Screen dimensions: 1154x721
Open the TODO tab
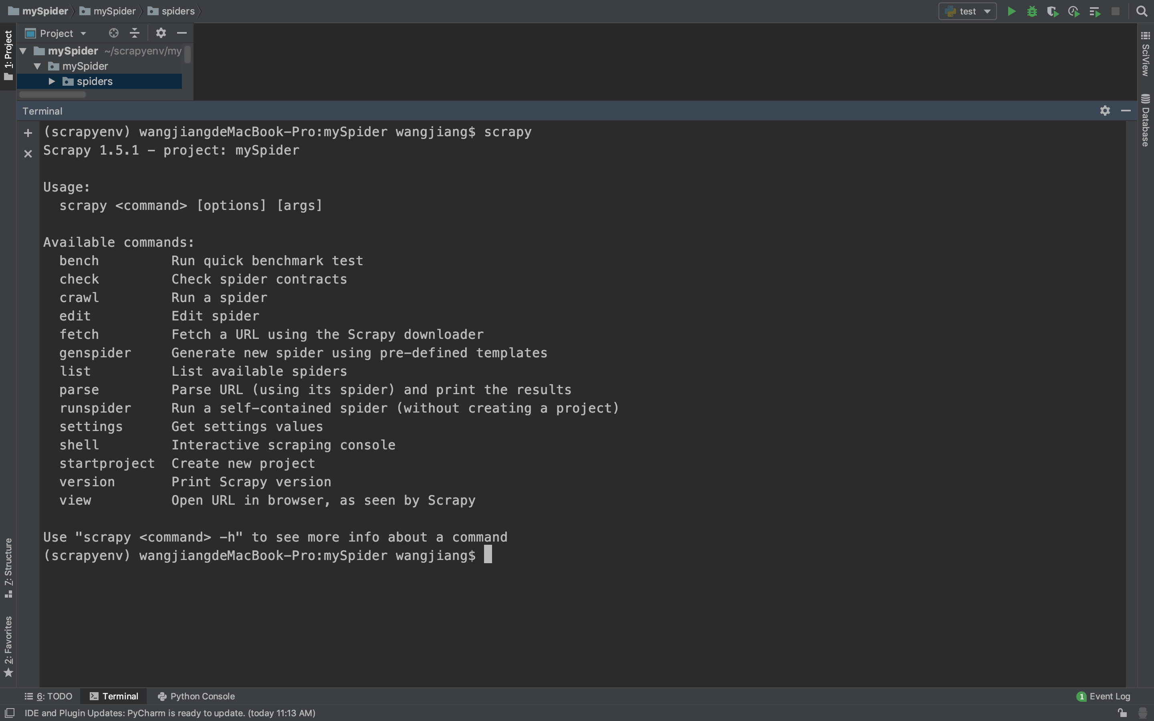coord(48,696)
